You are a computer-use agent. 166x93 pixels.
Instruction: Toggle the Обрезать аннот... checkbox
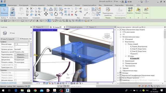15,78
